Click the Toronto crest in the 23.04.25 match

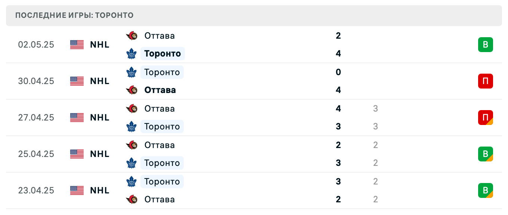132,182
